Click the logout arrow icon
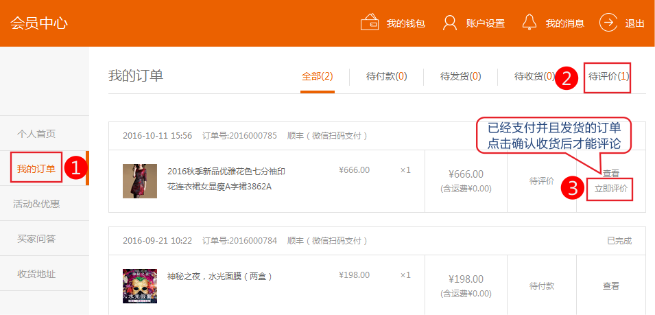Viewport: 655px width, 315px height. 608,23
